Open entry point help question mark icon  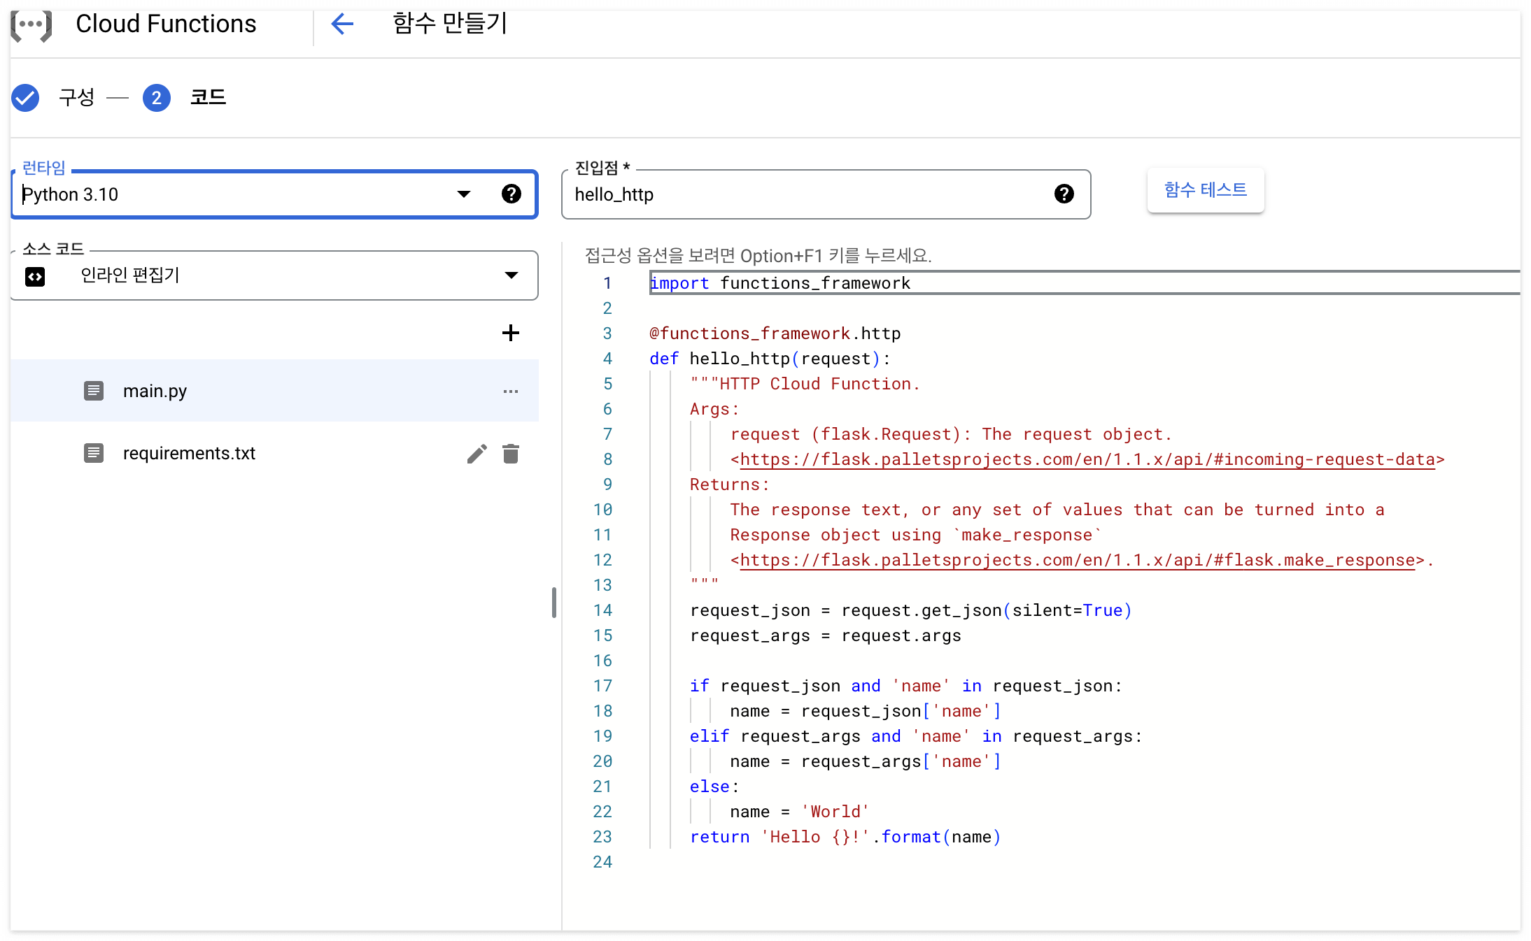[1064, 194]
